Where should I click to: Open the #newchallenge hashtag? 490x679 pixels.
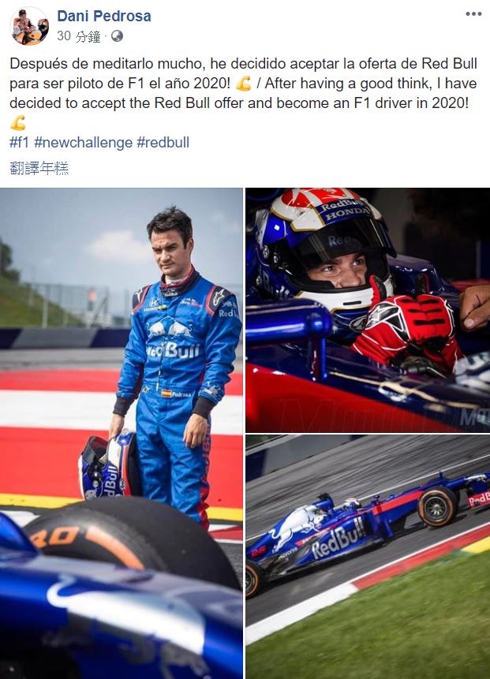[83, 143]
